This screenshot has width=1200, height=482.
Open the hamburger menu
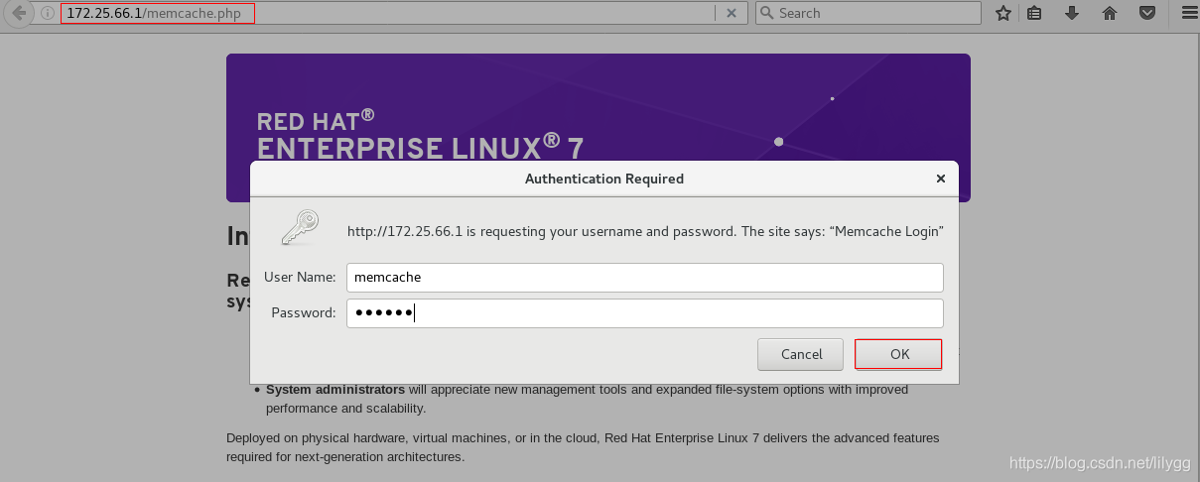click(1188, 14)
